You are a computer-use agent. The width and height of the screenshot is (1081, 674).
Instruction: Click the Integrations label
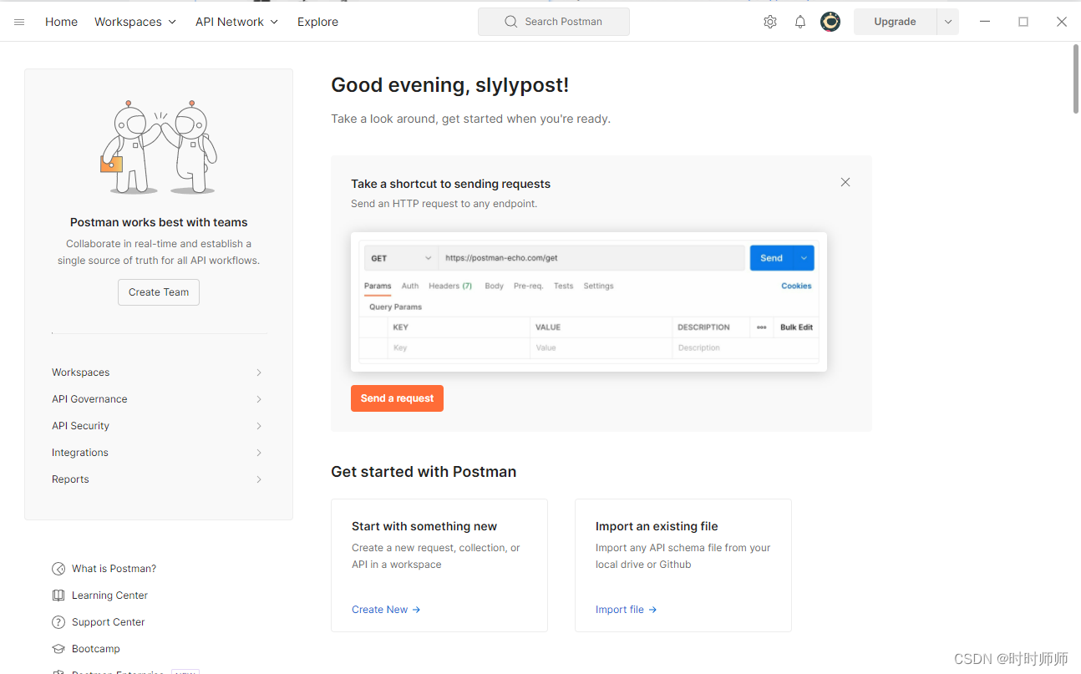(80, 453)
